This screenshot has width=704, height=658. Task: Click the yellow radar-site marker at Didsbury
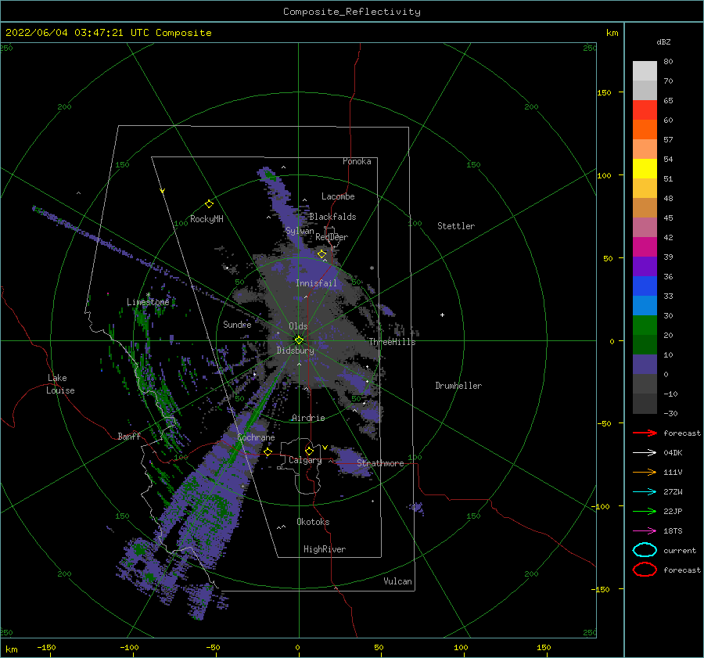[299, 340]
